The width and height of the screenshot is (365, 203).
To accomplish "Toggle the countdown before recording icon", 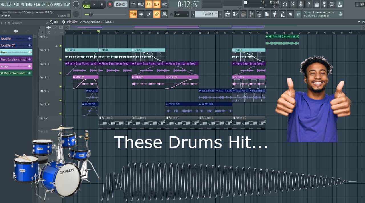I will tap(149, 4).
